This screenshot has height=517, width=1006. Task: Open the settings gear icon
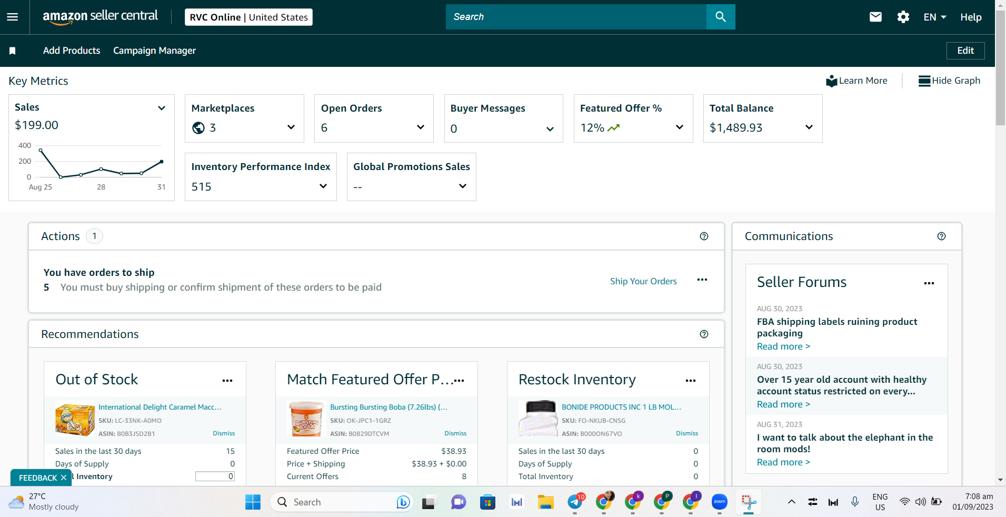pyautogui.click(x=903, y=17)
